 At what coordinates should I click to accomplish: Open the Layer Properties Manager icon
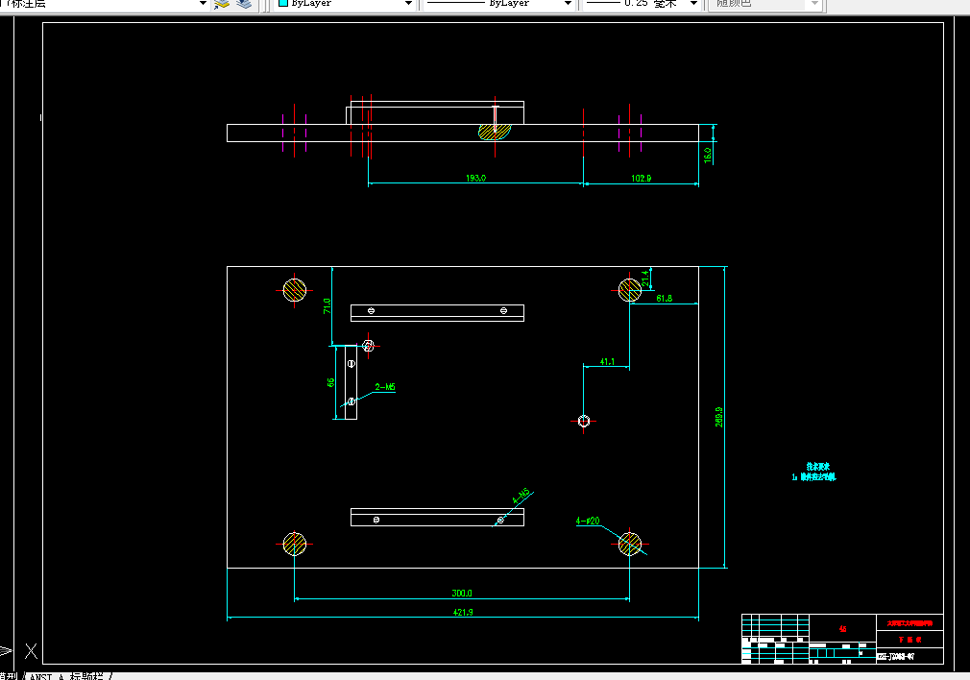(x=222, y=4)
